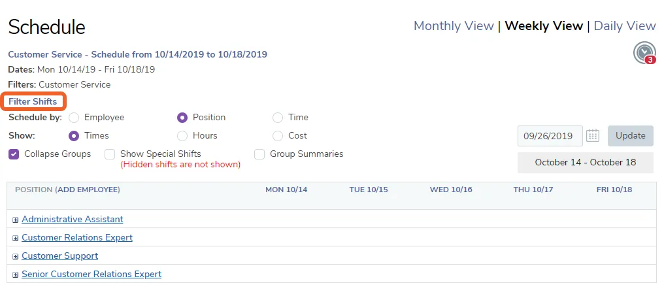Open Senior Customer Relations Expert position link
664x283 pixels.
[91, 274]
